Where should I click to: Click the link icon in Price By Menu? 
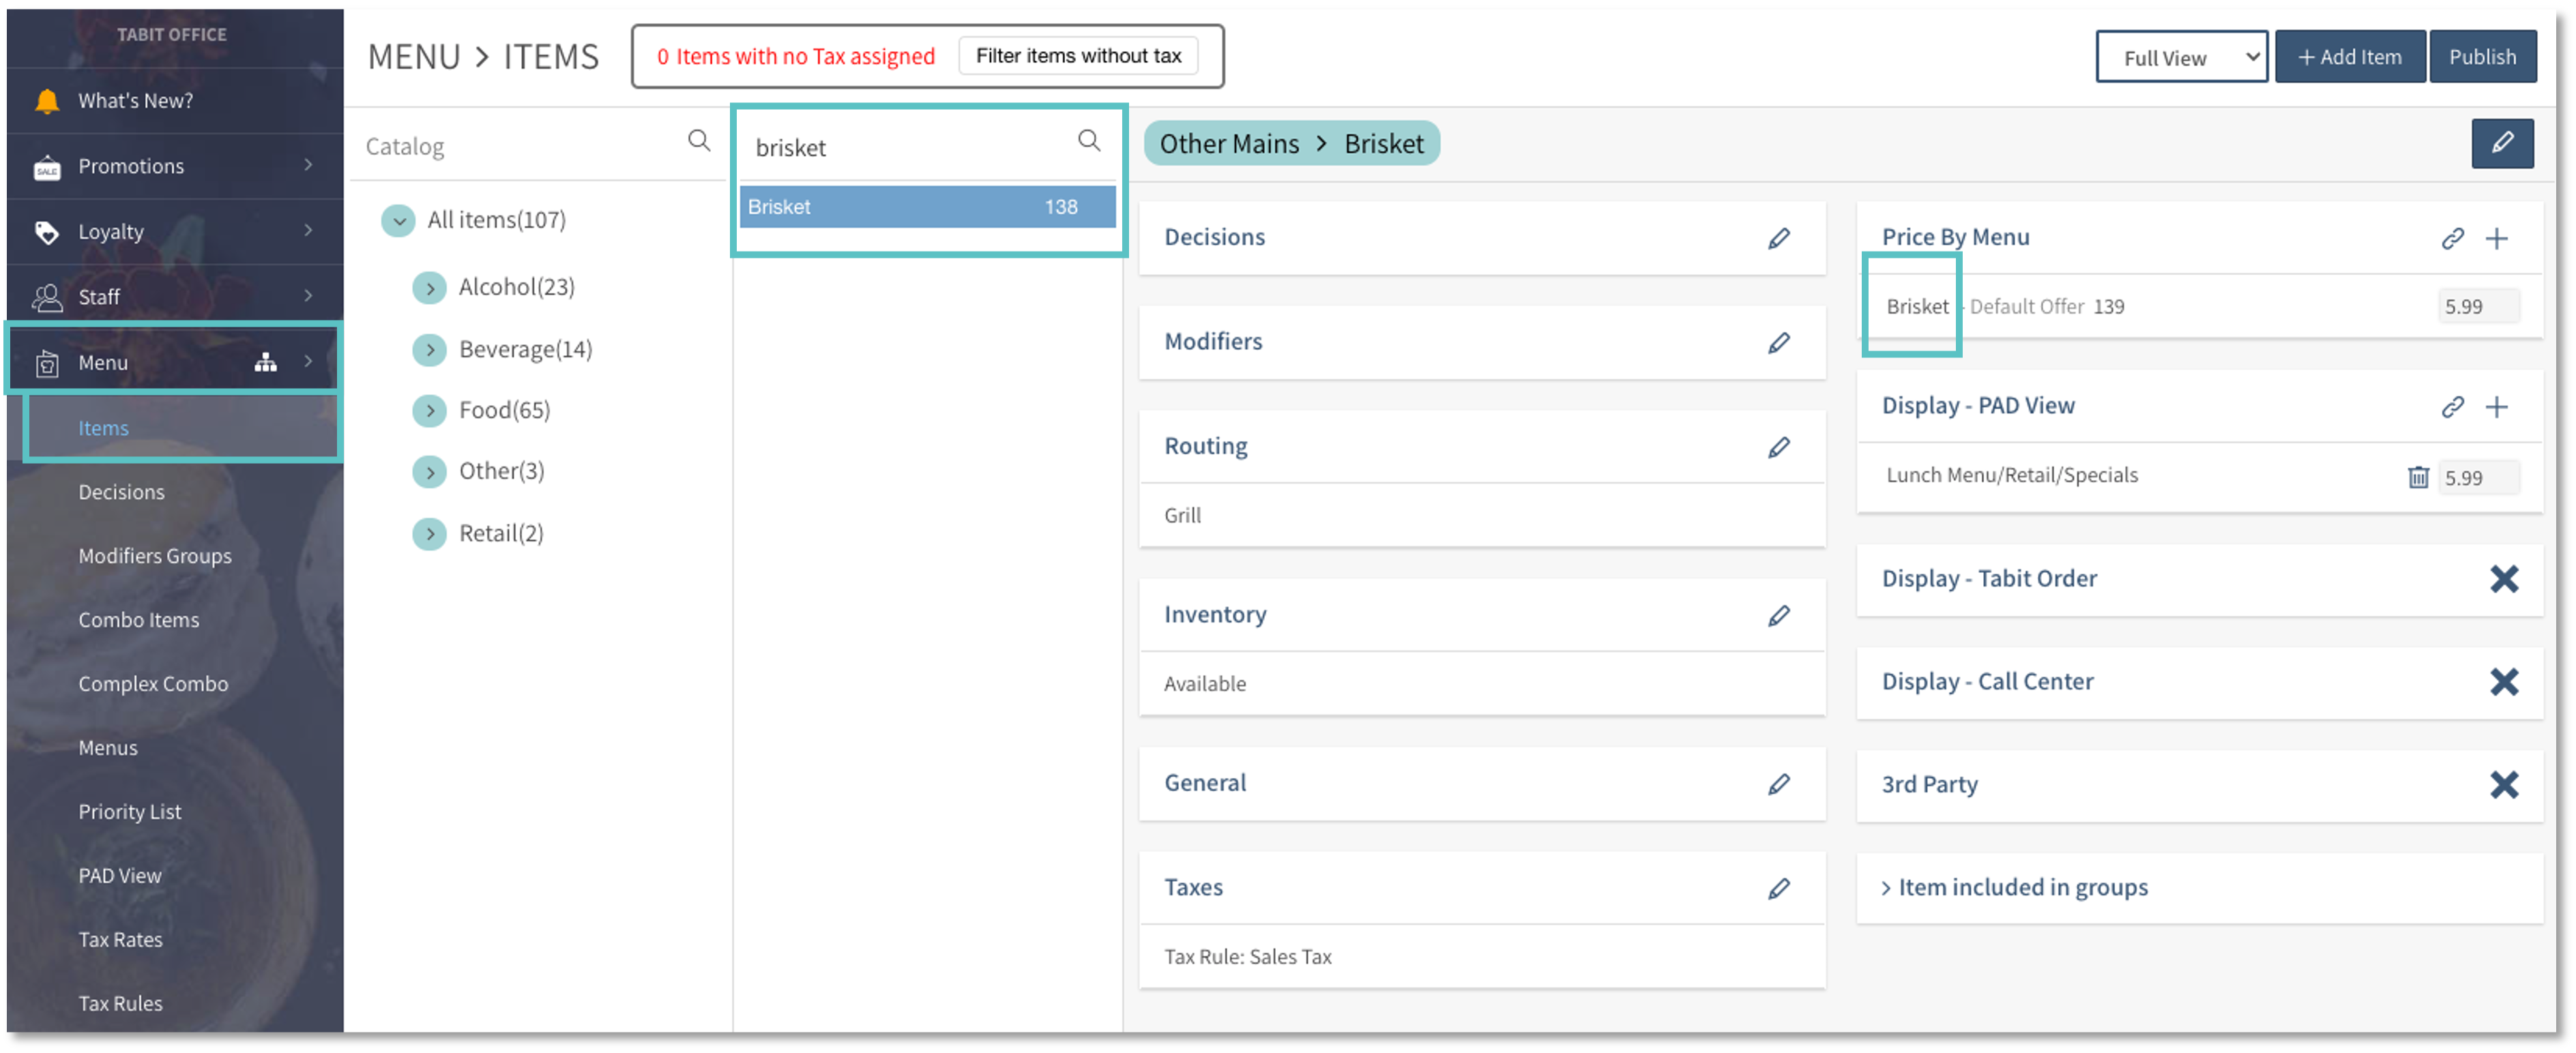pos(2452,238)
